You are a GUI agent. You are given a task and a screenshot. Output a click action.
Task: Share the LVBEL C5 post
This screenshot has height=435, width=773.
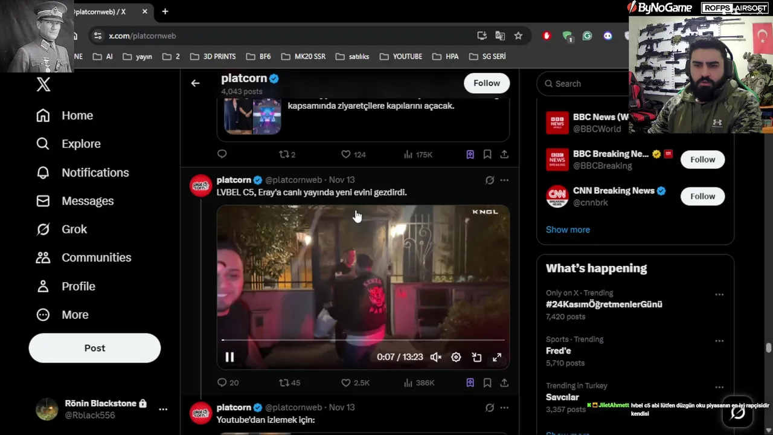[x=504, y=382]
